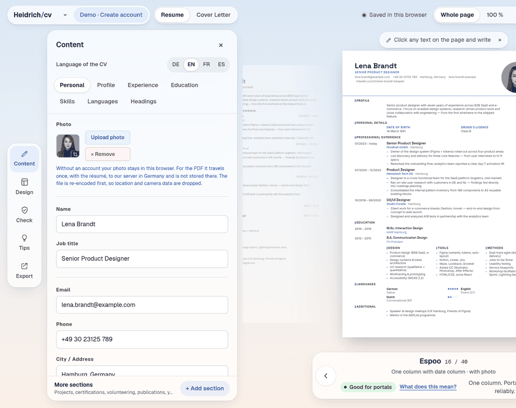Click the 'More sections' label

74,385
